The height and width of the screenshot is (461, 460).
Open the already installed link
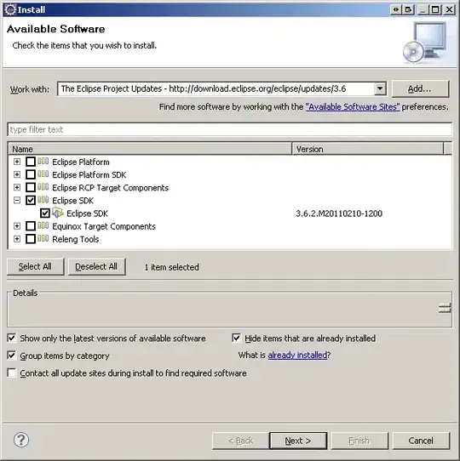click(x=297, y=356)
